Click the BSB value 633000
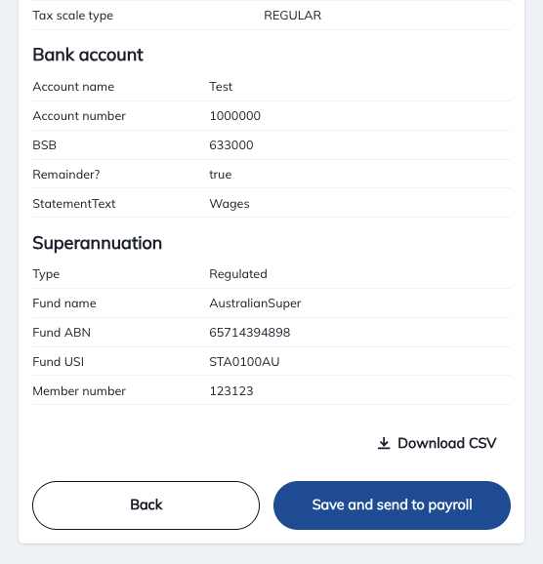Viewport: 543px width, 564px height. 231,145
